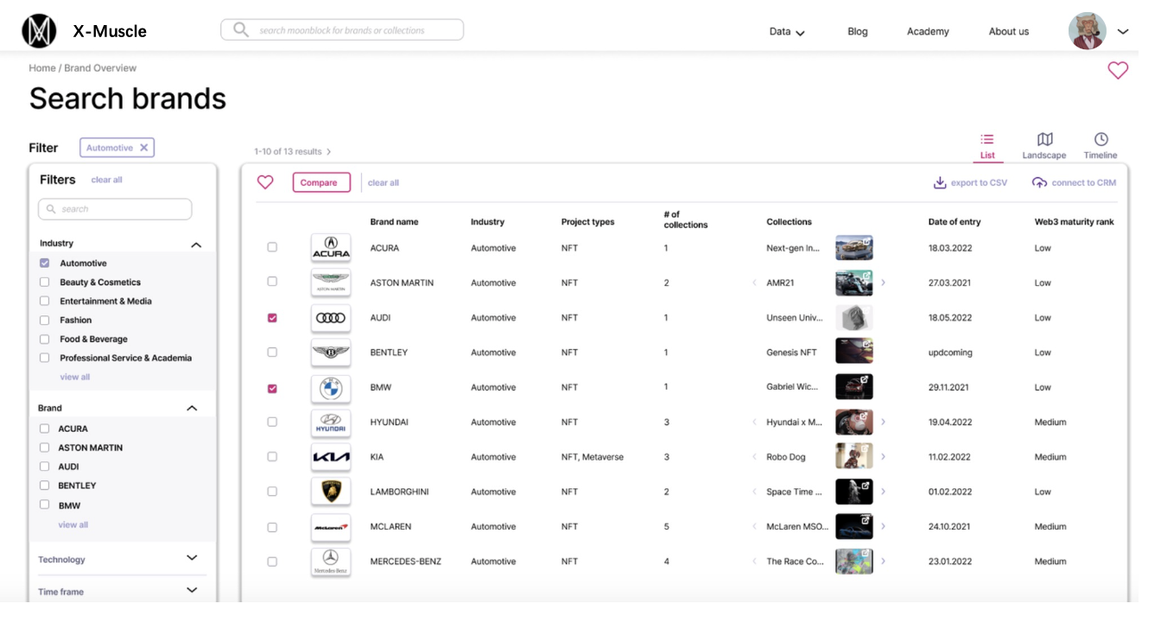Click view all under Brand filters
This screenshot has height=629, width=1161.
[73, 524]
